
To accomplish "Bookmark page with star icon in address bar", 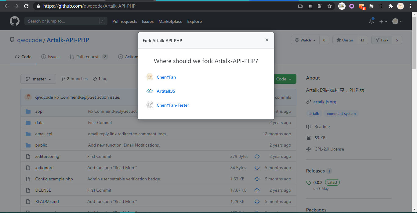I will point(330,6).
